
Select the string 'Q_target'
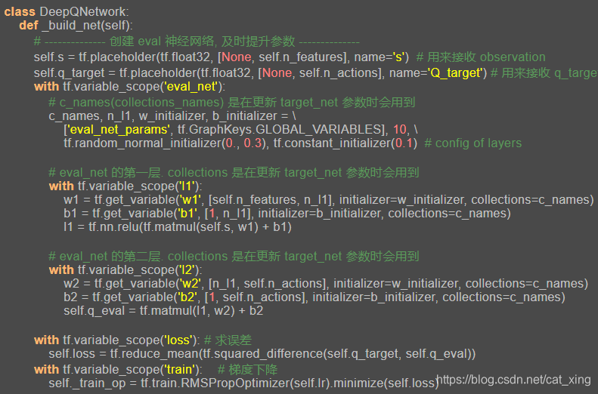(x=455, y=72)
